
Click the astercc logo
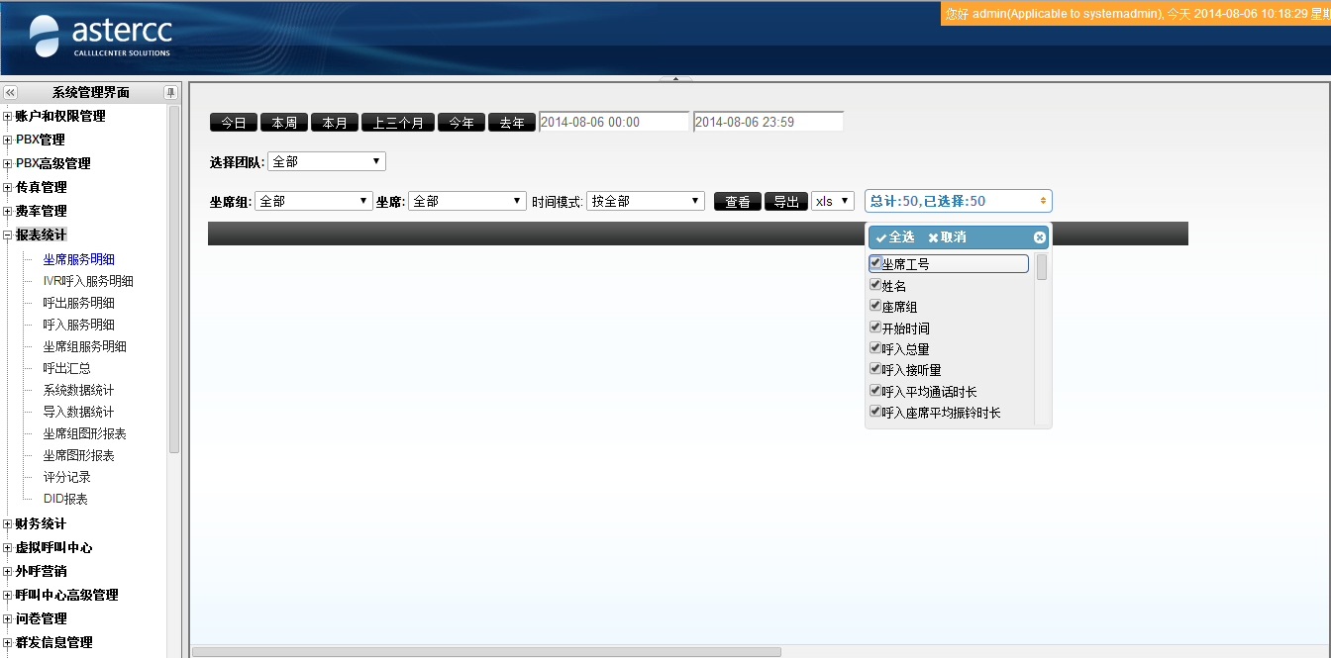coord(100,37)
